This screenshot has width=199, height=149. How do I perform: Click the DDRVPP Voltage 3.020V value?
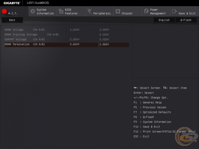pos(104,39)
